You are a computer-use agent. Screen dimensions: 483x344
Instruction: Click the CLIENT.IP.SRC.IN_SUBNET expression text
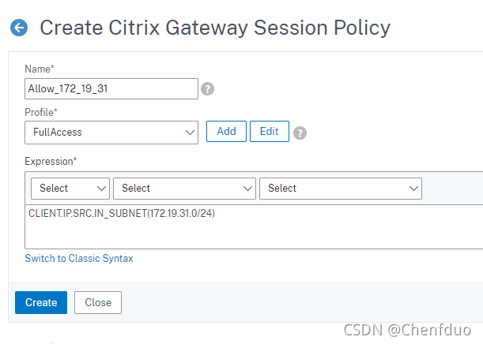[121, 214]
